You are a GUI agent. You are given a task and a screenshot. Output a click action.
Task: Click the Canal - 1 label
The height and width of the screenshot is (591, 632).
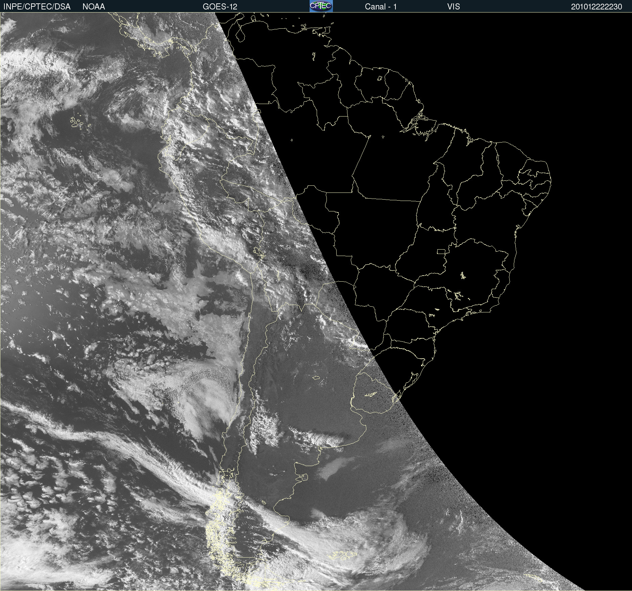(x=381, y=7)
